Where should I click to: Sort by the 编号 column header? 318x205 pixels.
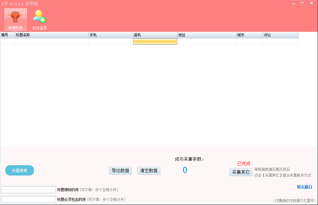(7, 35)
